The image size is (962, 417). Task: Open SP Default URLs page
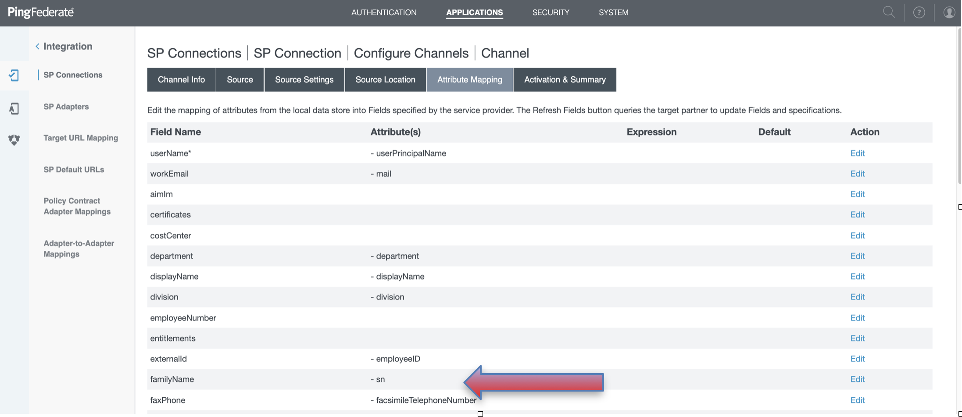coord(74,170)
